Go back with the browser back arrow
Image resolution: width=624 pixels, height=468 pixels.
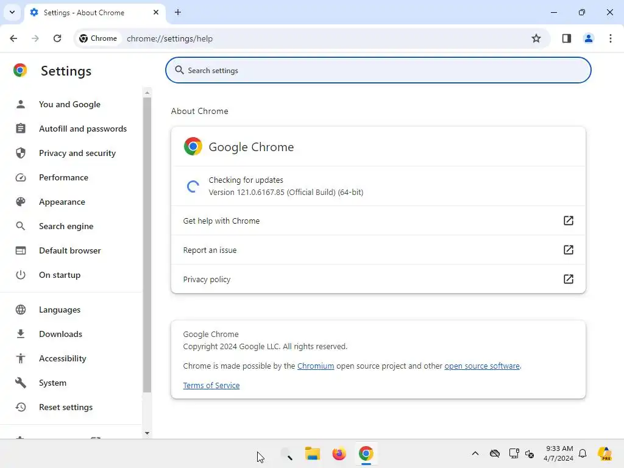pyautogui.click(x=13, y=38)
